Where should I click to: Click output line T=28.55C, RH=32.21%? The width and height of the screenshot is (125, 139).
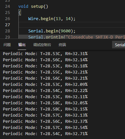[x=45, y=72]
